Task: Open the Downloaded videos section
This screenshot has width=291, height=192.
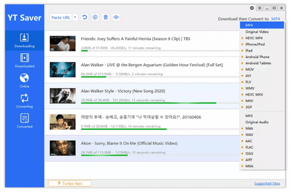Action: (x=24, y=61)
